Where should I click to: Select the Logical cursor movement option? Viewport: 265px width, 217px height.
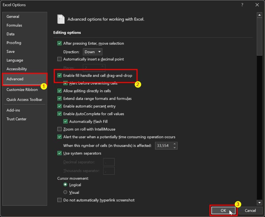point(65,185)
